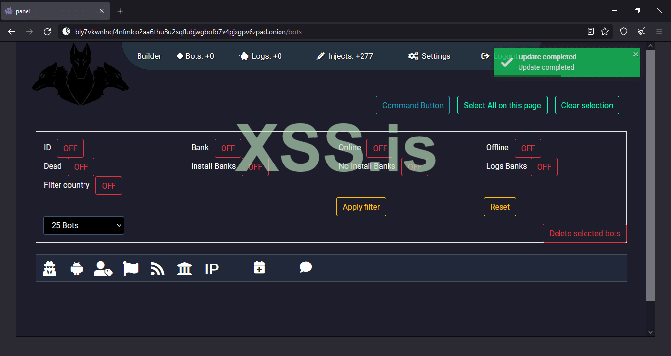Toggle the Bank filter OFF switch

pos(228,148)
